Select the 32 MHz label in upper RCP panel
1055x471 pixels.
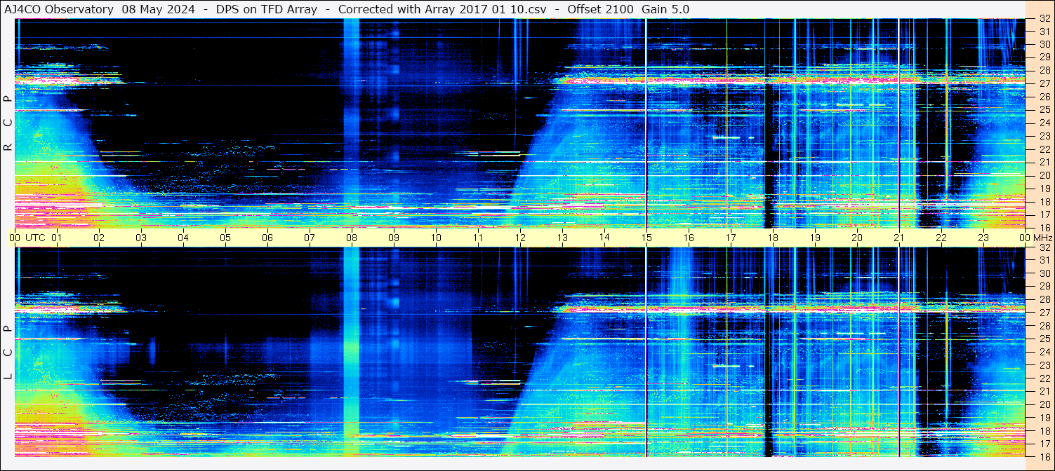point(1044,19)
